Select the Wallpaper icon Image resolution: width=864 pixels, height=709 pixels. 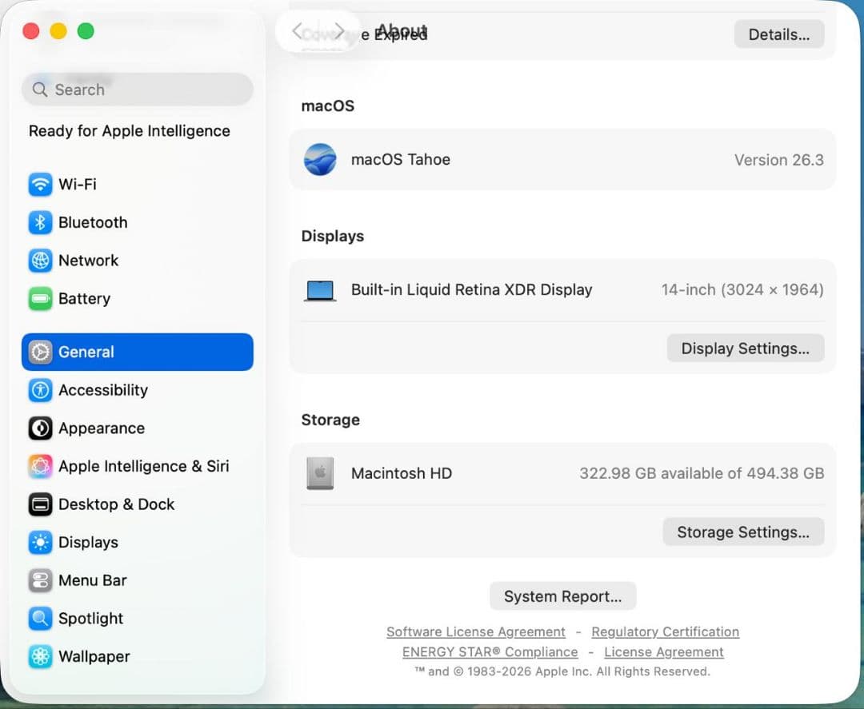point(40,656)
